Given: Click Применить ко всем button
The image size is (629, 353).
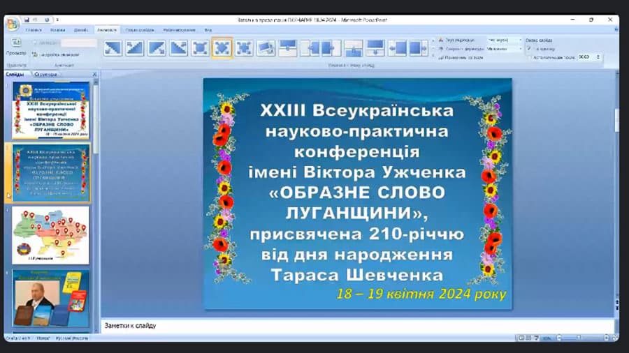Looking at the screenshot, I should pyautogui.click(x=461, y=58).
